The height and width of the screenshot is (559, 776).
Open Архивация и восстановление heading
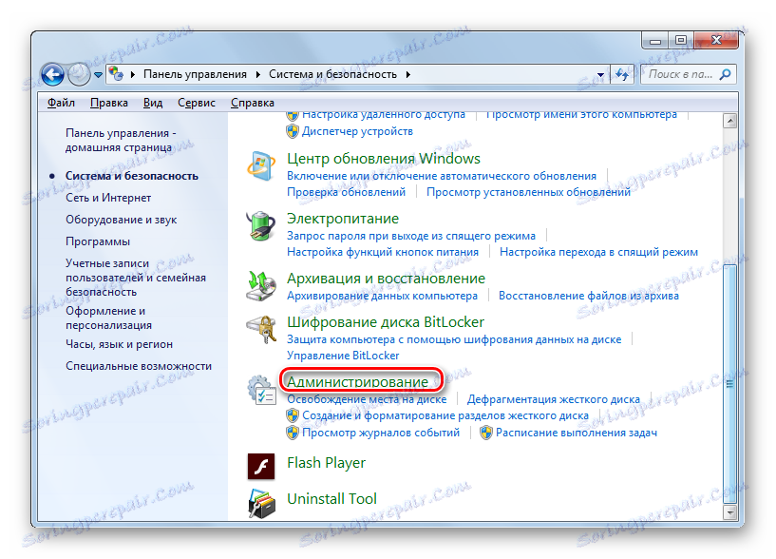(386, 279)
